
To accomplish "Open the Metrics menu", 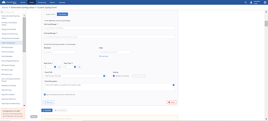I will pos(52,2).
